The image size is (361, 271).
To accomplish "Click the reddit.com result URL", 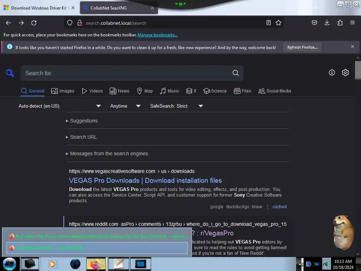I will click(x=178, y=224).
